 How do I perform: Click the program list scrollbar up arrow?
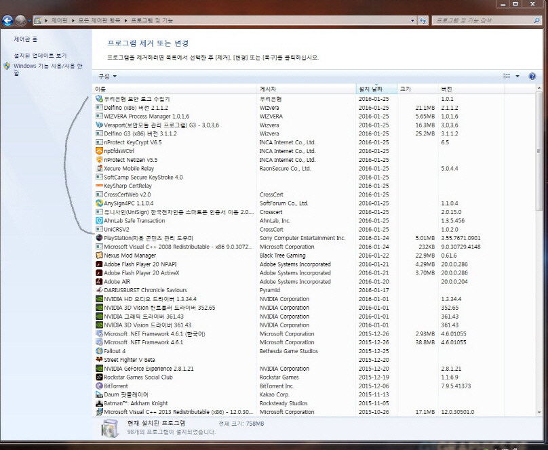539,88
